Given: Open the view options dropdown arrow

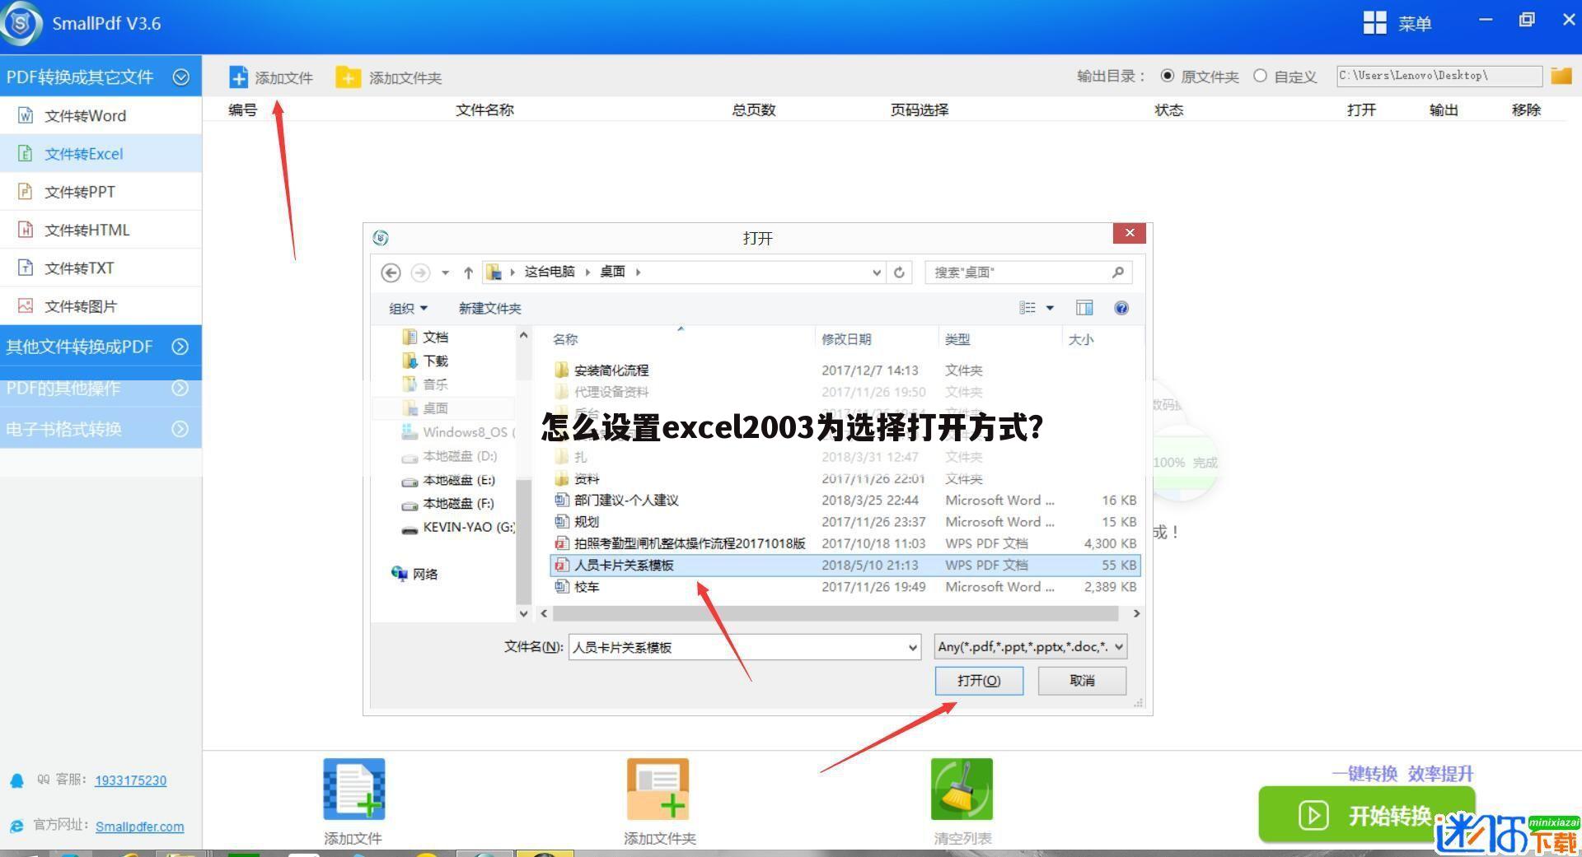Looking at the screenshot, I should 1050,308.
